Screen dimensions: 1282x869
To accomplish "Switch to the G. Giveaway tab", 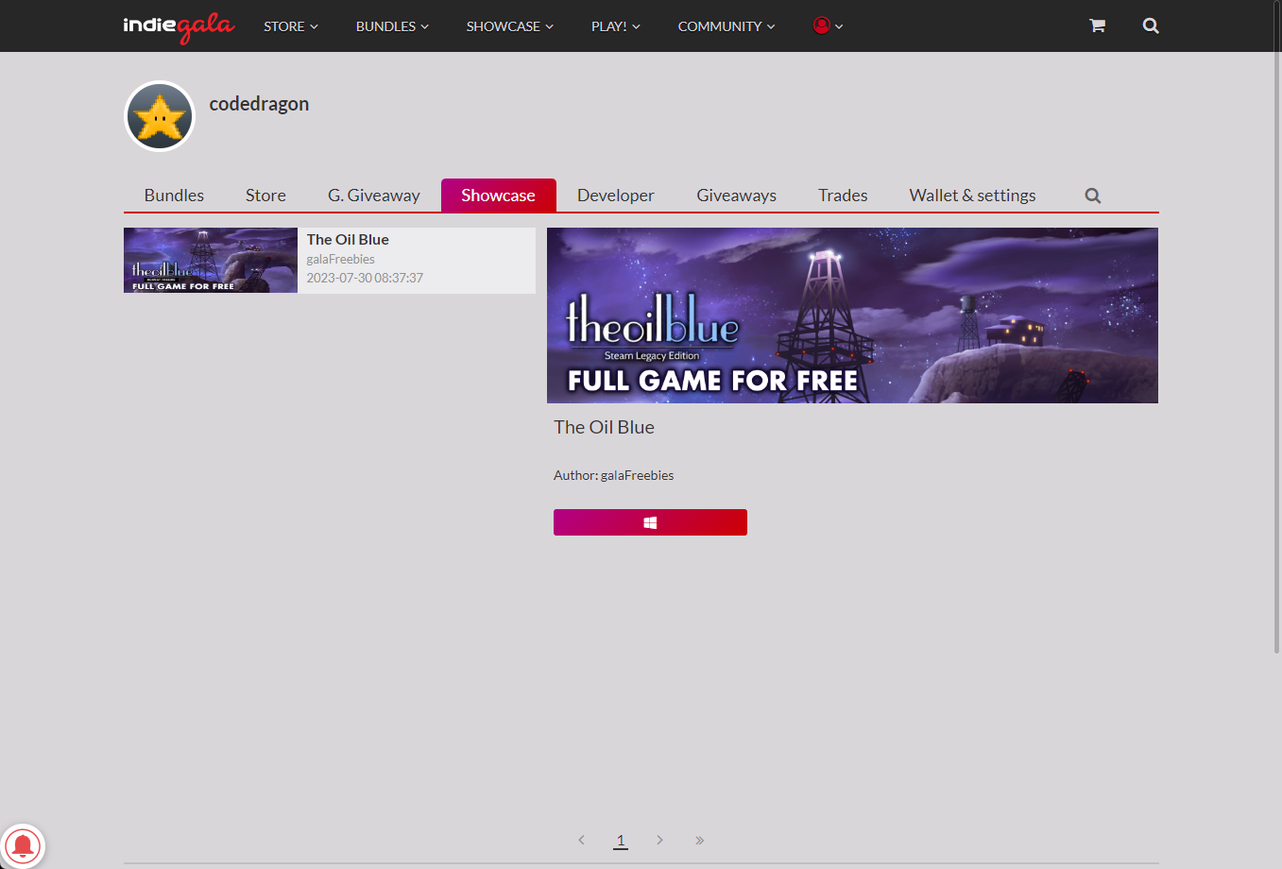I will tap(374, 196).
